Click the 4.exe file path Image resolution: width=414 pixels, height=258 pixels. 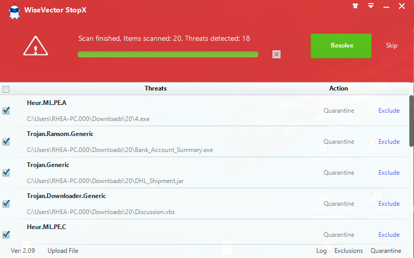(88, 119)
